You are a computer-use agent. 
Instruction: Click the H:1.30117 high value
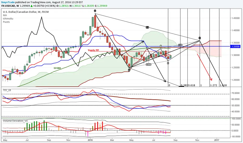pyautogui.click(x=76, y=6)
